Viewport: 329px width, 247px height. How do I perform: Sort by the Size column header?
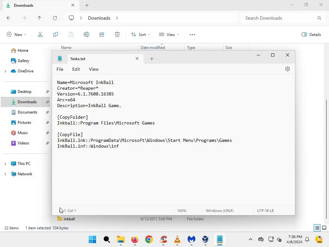[236, 48]
